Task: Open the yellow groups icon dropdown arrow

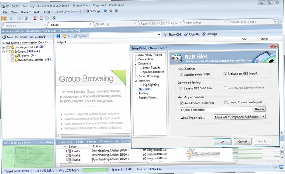Action: pos(68,36)
